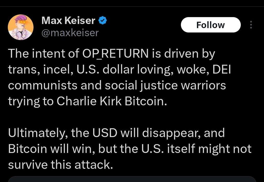264x182 pixels.
Task: Click the @maxkeiser handle
Action: pos(70,33)
